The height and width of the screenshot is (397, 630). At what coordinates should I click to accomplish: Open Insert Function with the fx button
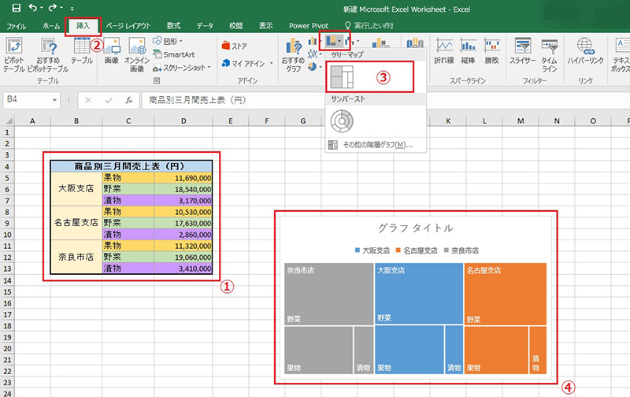click(129, 101)
